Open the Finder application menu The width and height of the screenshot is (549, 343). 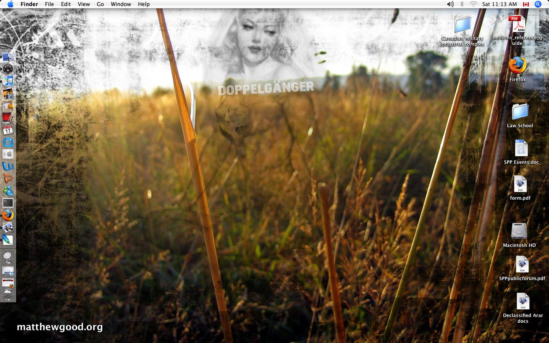click(x=29, y=4)
